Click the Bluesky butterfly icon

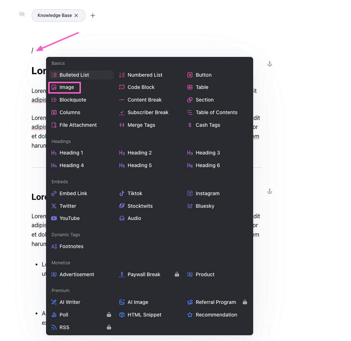click(190, 206)
